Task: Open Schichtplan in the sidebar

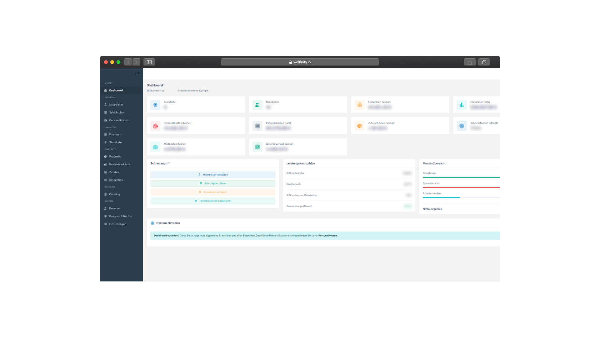Action: point(116,112)
